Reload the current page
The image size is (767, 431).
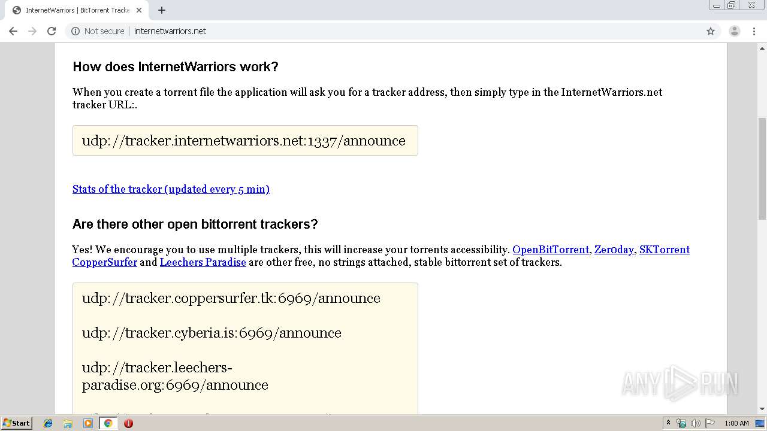[52, 31]
